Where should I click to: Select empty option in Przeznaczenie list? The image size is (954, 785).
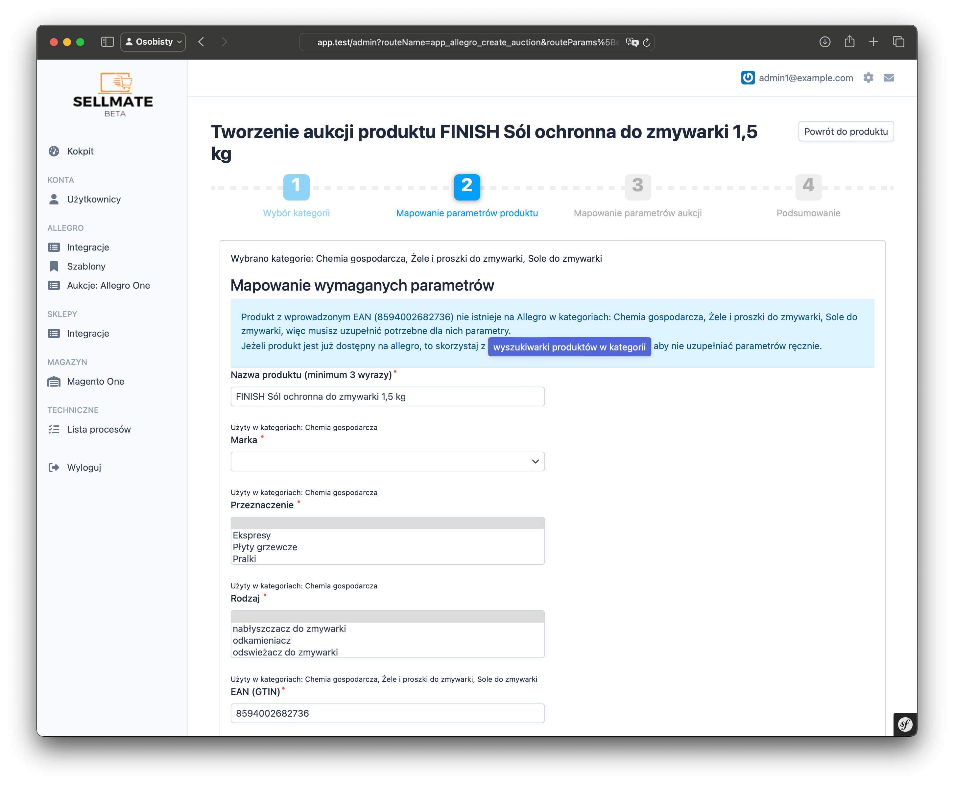tap(387, 523)
